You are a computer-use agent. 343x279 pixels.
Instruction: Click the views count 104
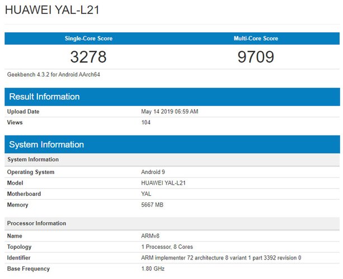tap(145, 122)
